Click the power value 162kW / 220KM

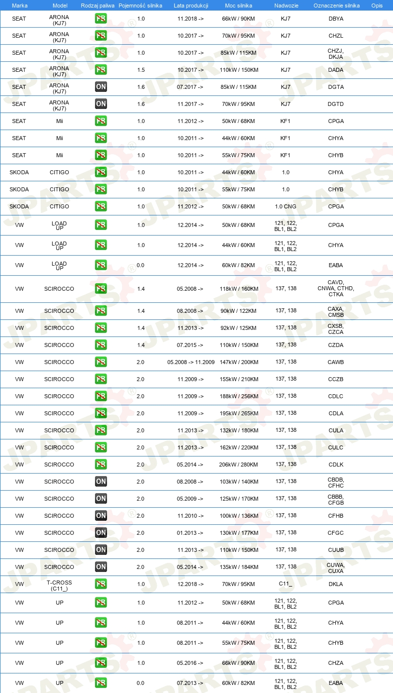pyautogui.click(x=239, y=447)
